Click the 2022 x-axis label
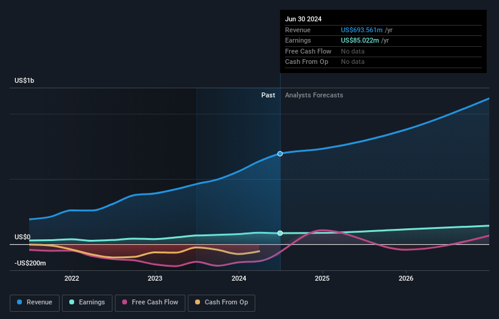 tap(72, 278)
